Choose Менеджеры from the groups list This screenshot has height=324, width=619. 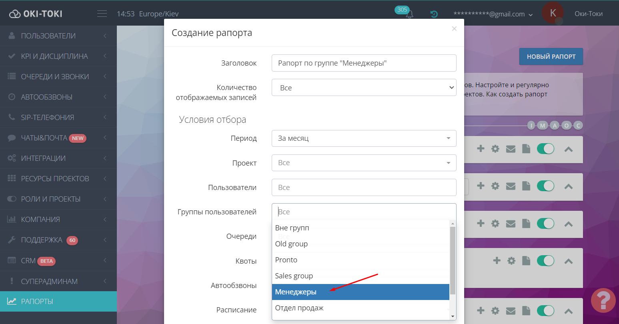click(x=361, y=292)
